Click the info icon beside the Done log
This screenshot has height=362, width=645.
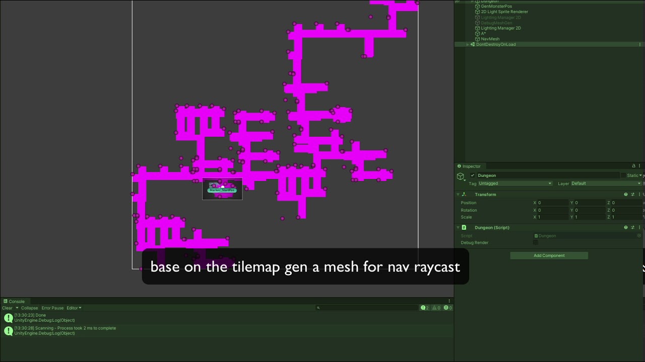click(x=8, y=318)
